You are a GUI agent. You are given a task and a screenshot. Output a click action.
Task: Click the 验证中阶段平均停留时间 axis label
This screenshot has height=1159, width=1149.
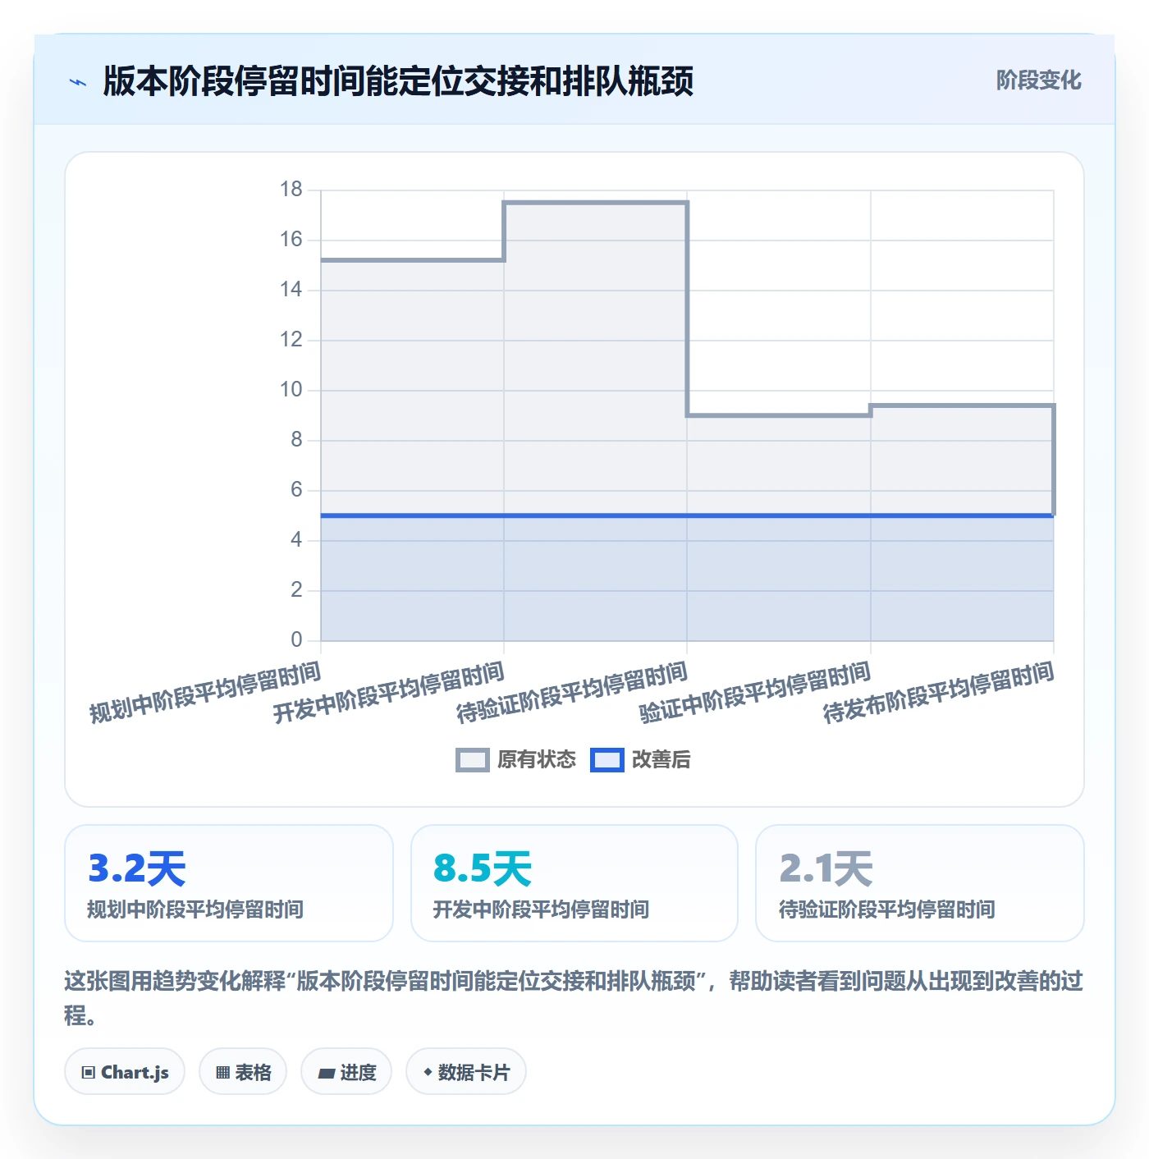755,694
